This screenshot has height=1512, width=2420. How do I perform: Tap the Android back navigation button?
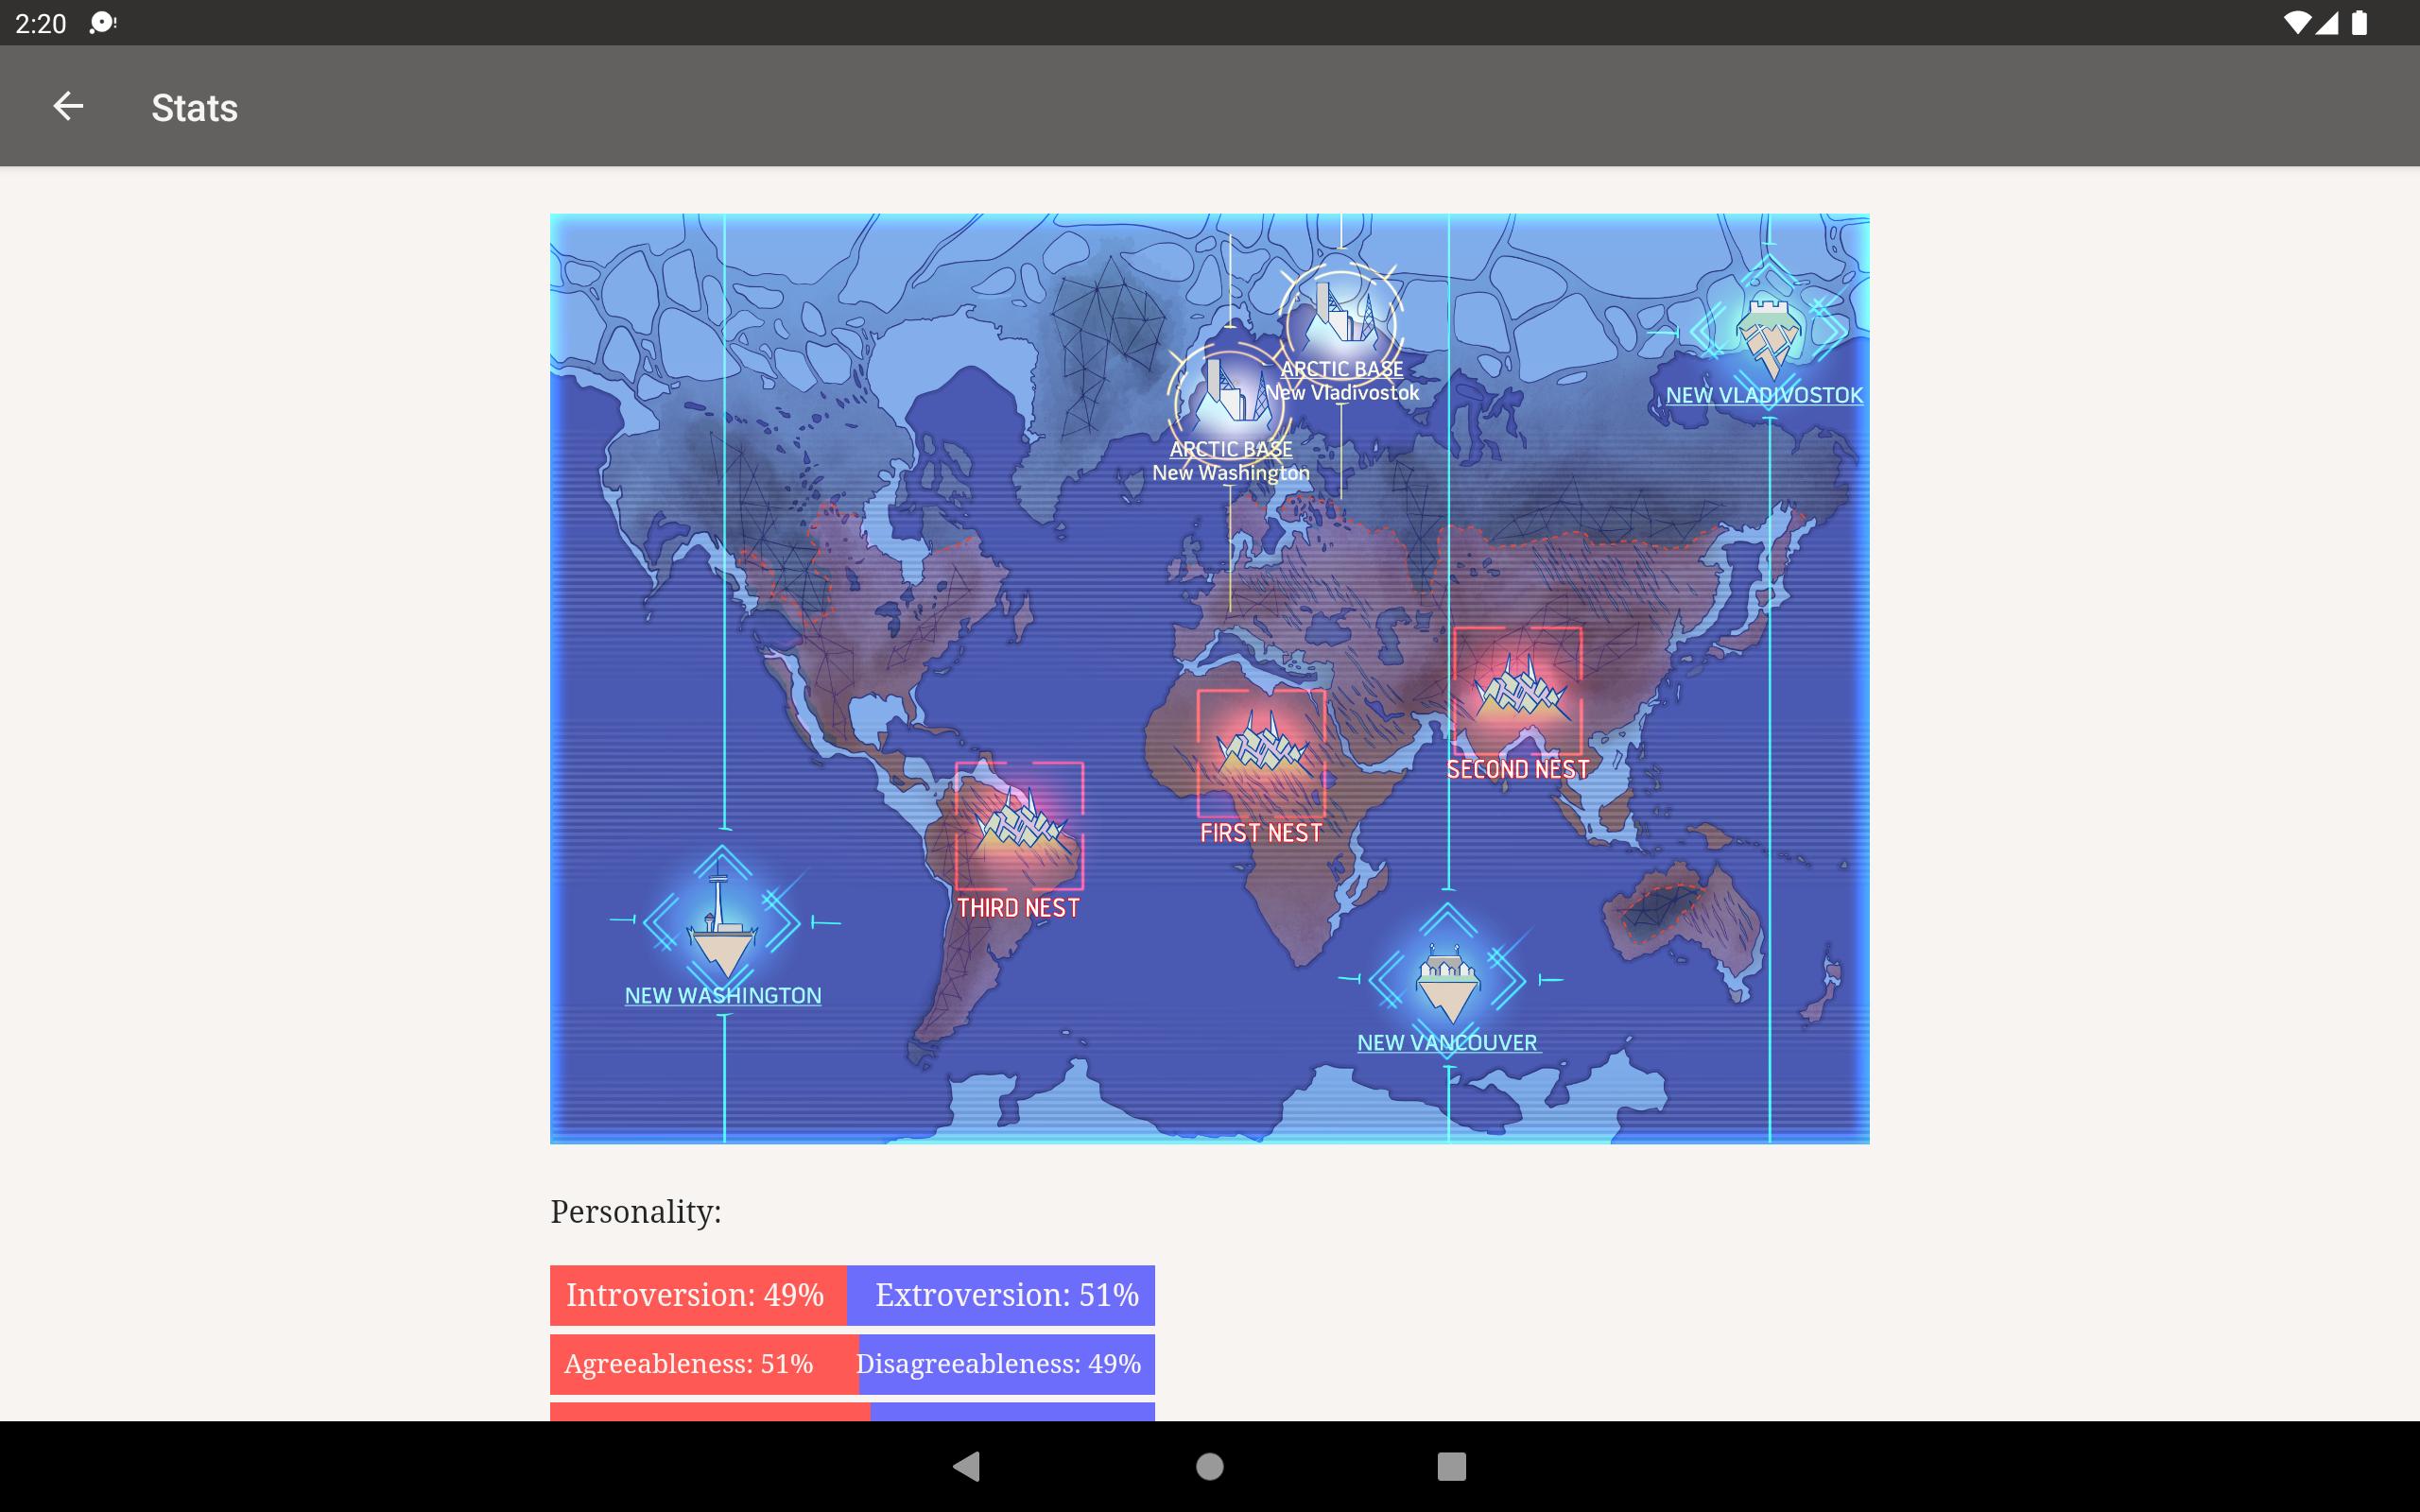point(967,1466)
